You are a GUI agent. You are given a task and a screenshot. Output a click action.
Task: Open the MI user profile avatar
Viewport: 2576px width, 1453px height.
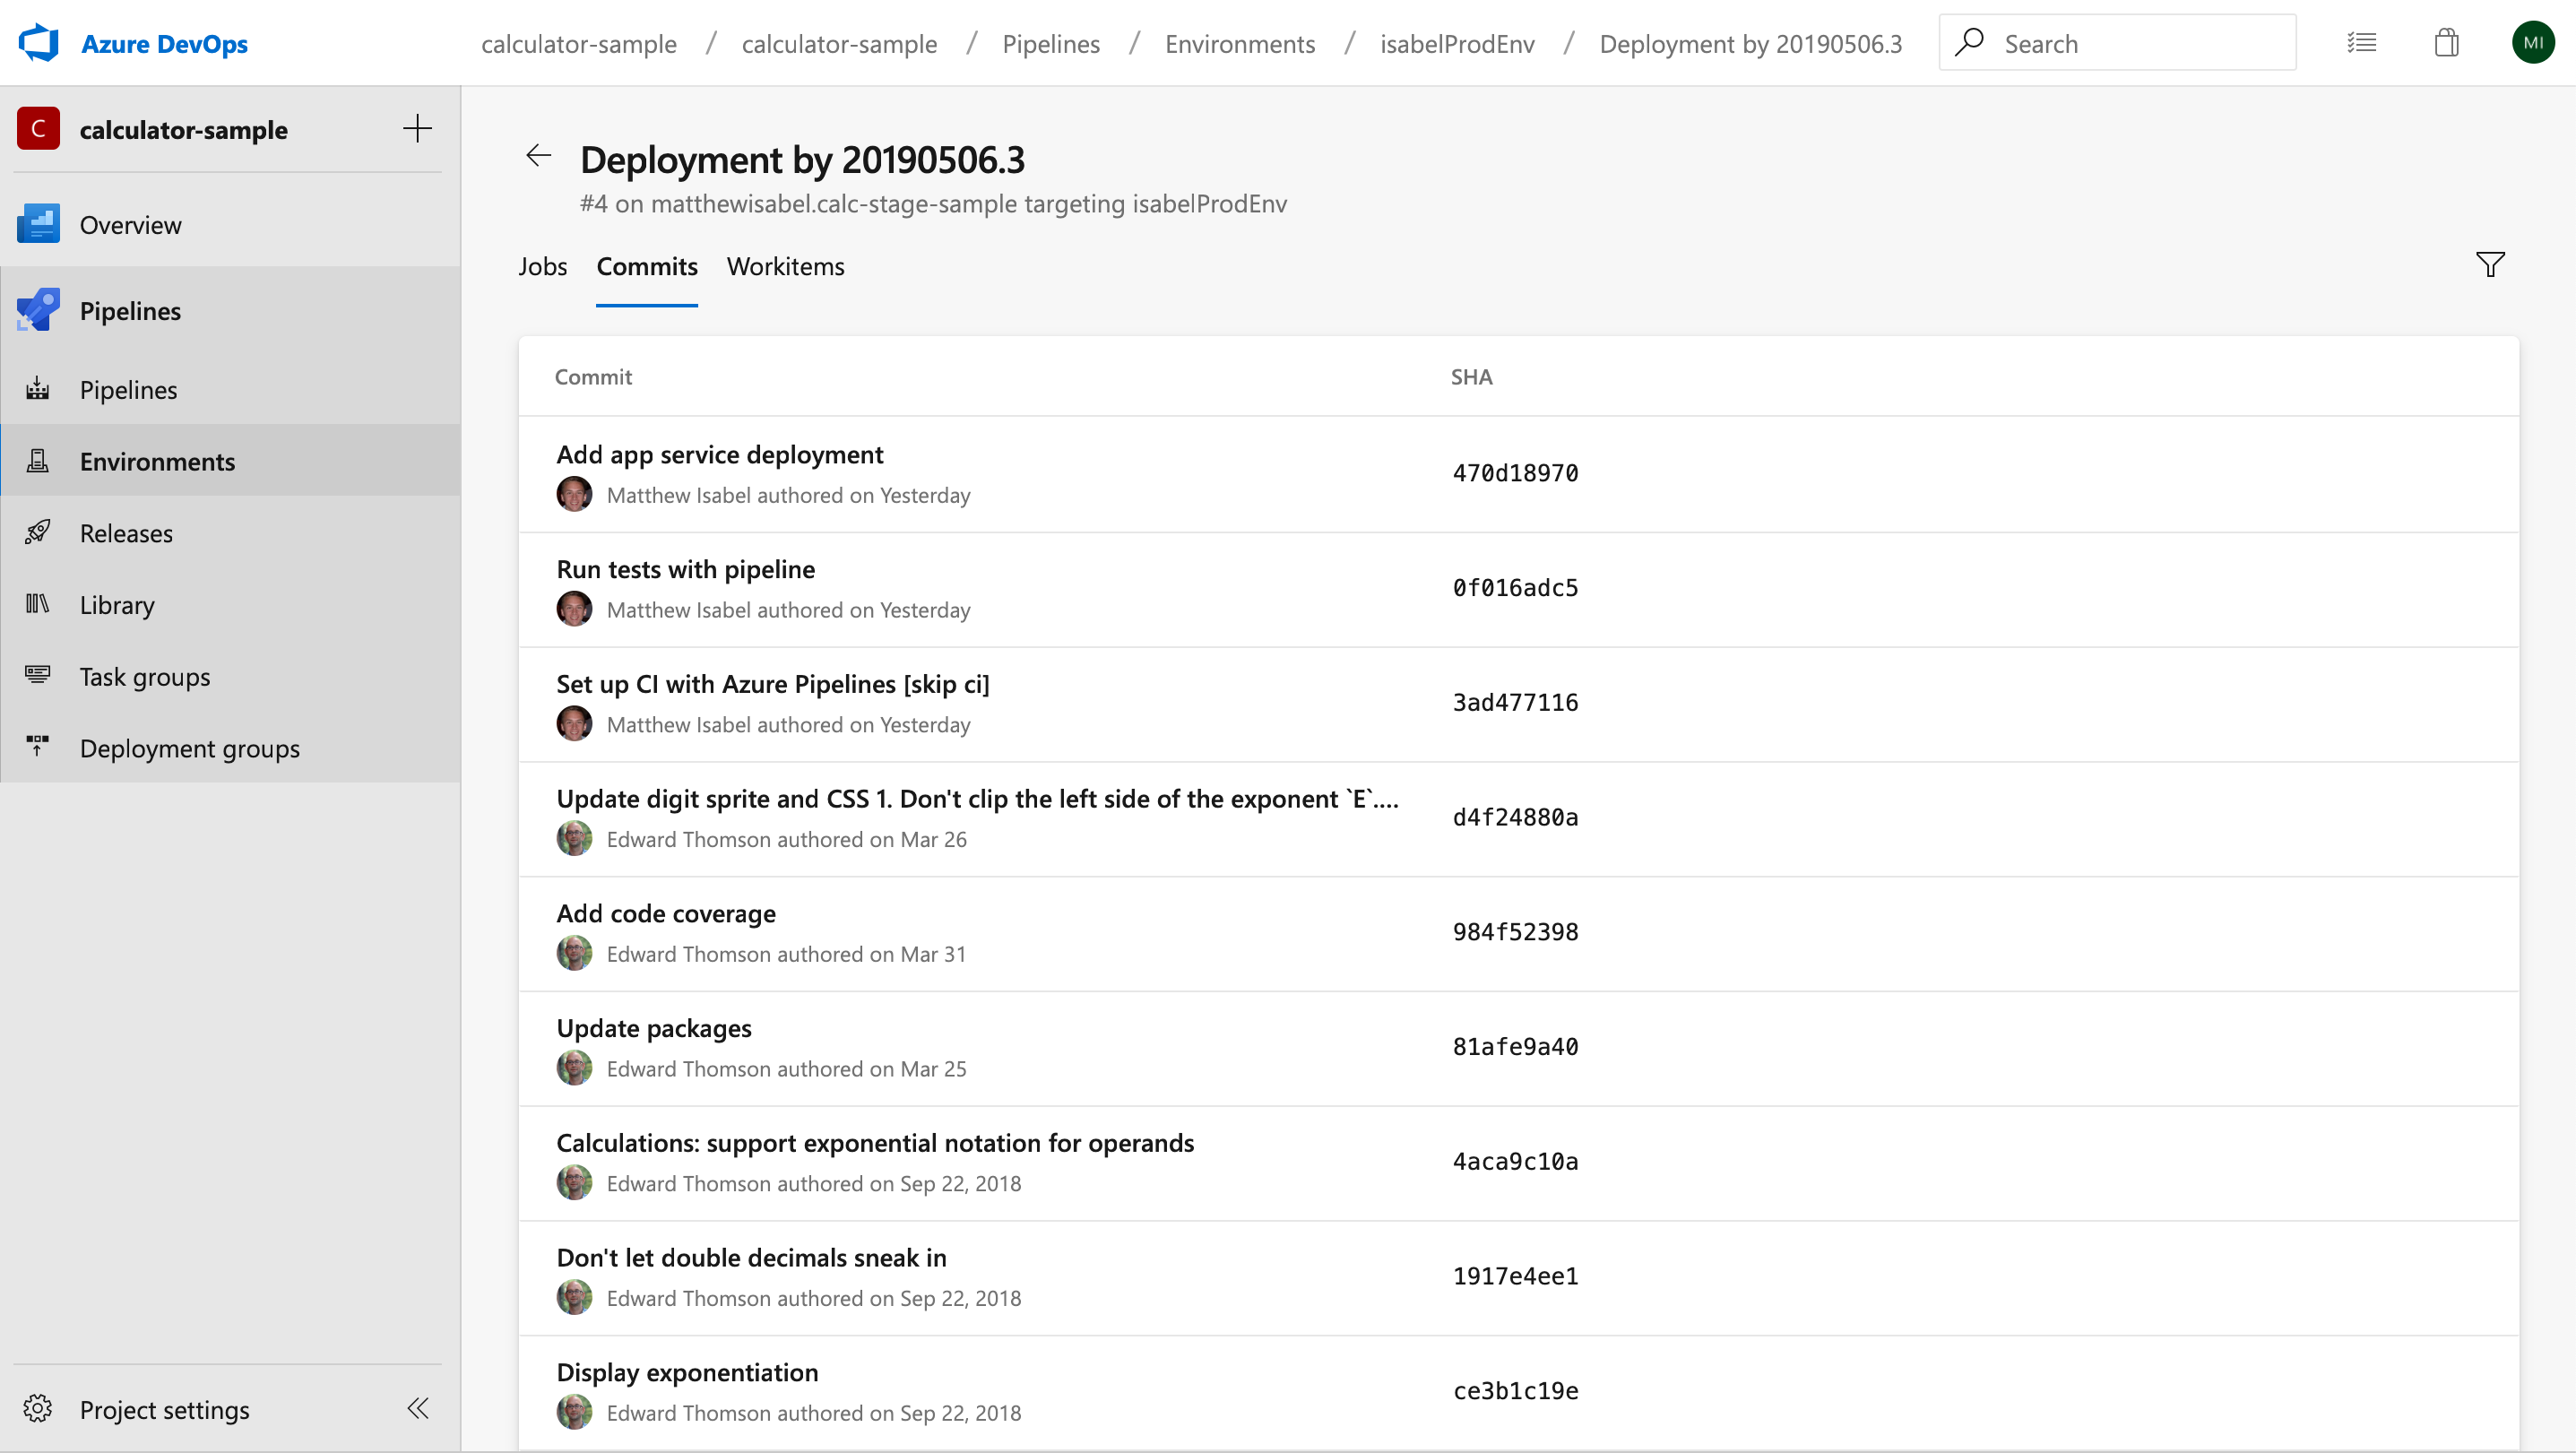[x=2532, y=43]
